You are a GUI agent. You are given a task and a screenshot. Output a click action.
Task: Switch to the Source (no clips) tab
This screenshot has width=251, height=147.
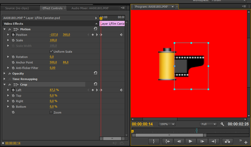[17, 8]
